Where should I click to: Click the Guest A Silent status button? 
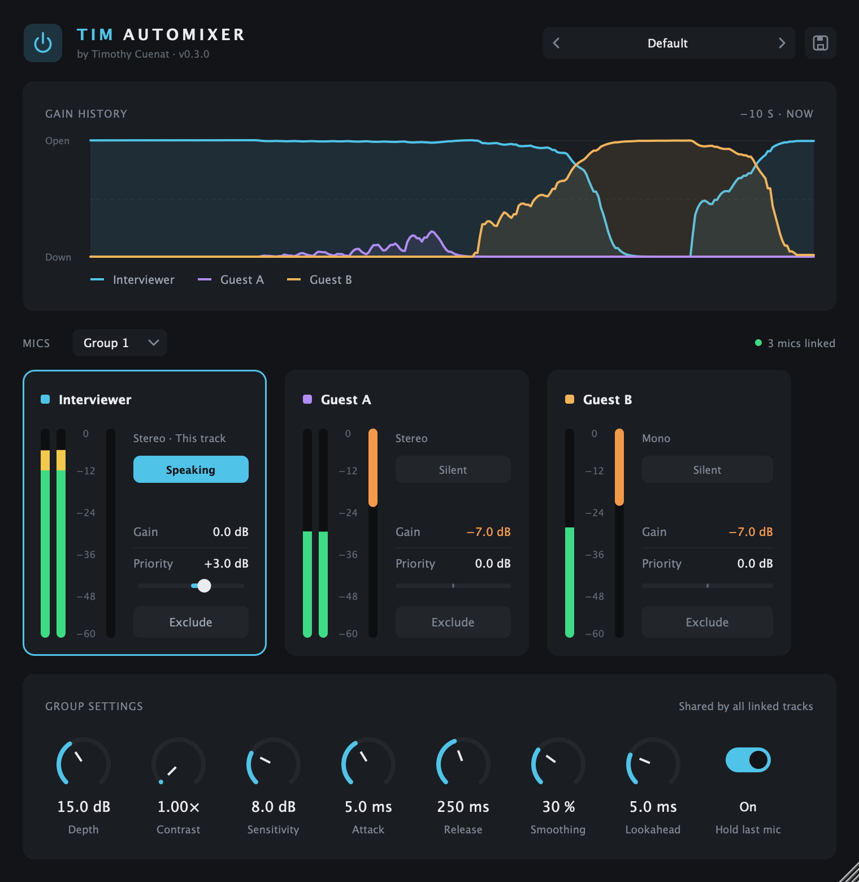453,469
